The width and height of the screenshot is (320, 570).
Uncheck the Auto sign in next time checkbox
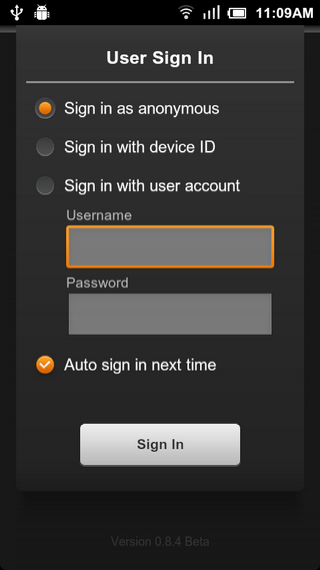[x=45, y=365]
